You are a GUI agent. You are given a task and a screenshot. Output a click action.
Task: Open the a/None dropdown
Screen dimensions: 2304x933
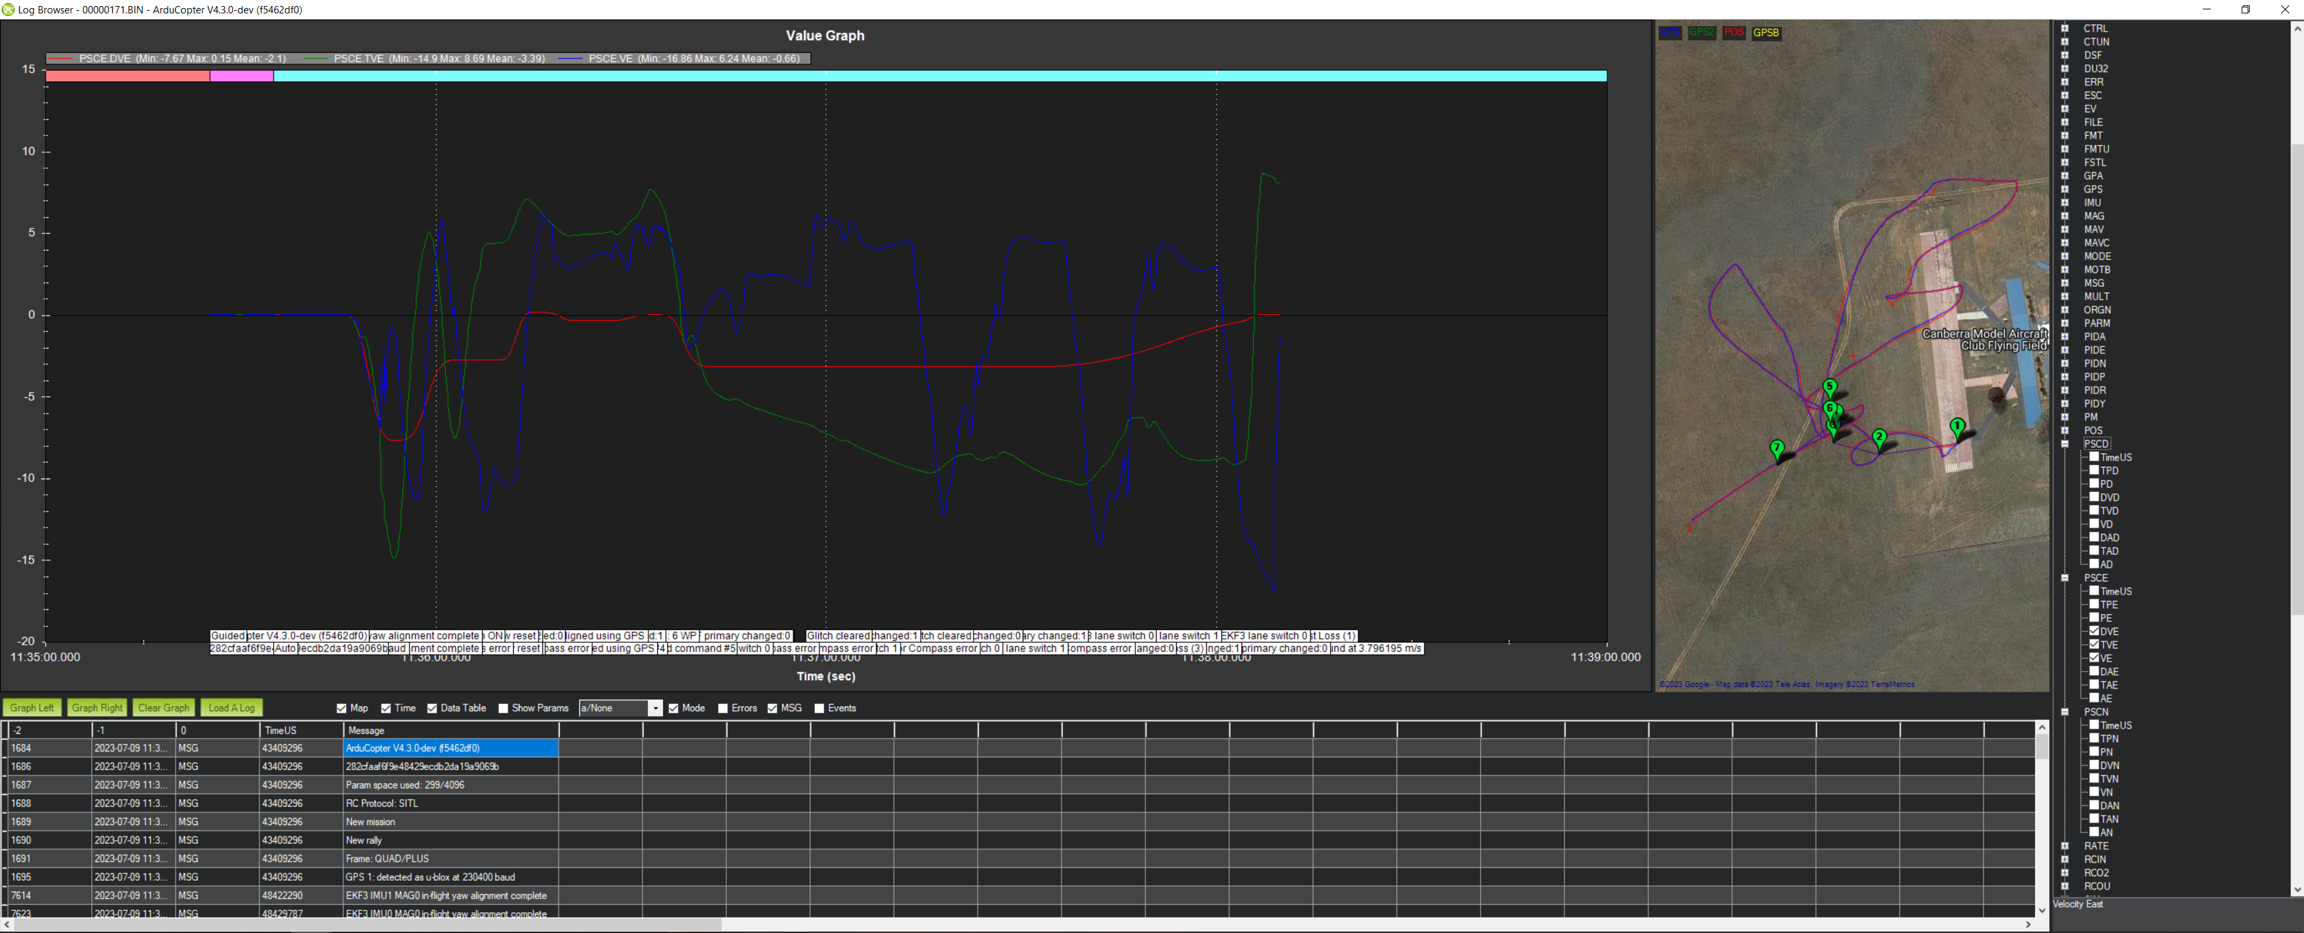[x=654, y=708]
